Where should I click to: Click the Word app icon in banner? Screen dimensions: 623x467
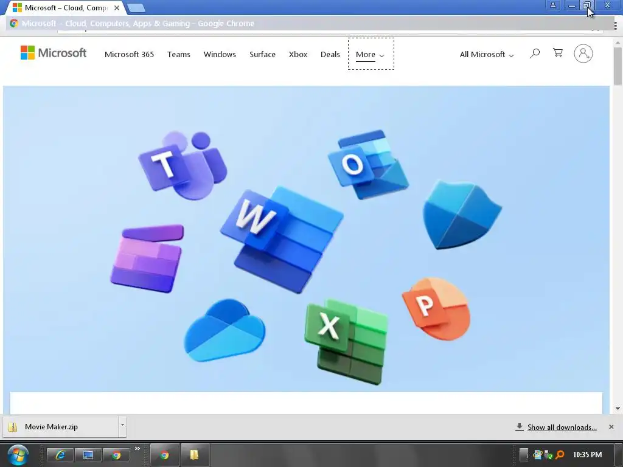pyautogui.click(x=282, y=240)
